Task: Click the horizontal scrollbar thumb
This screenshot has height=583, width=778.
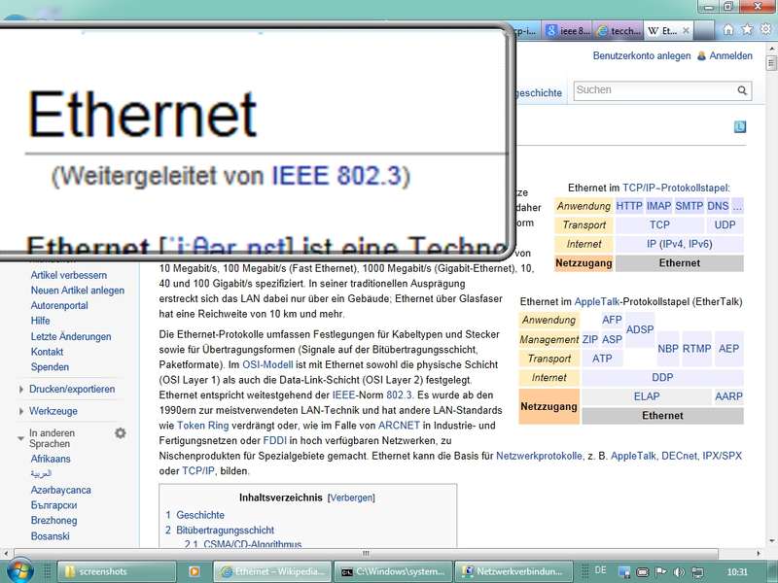Action: [x=367, y=553]
